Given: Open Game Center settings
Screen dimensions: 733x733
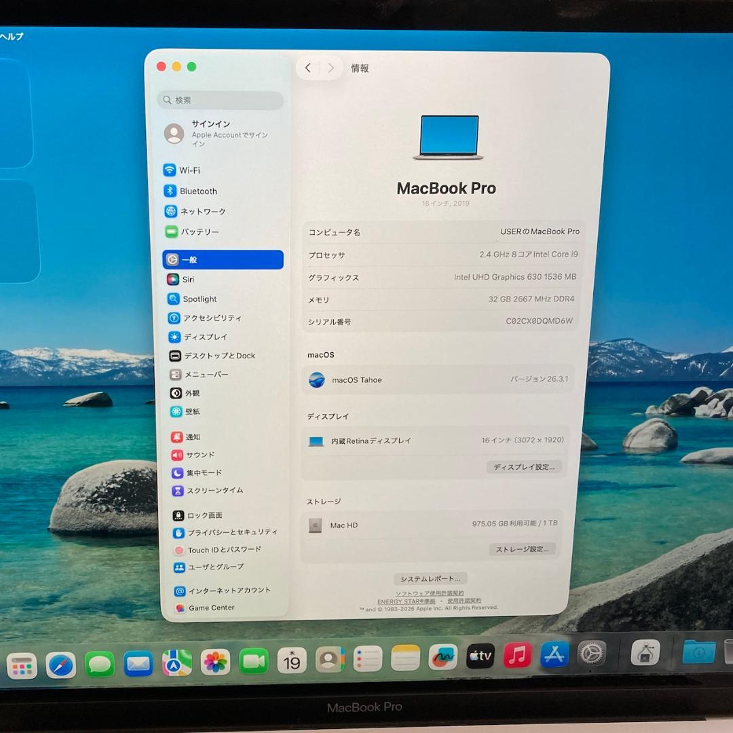Looking at the screenshot, I should tap(205, 607).
